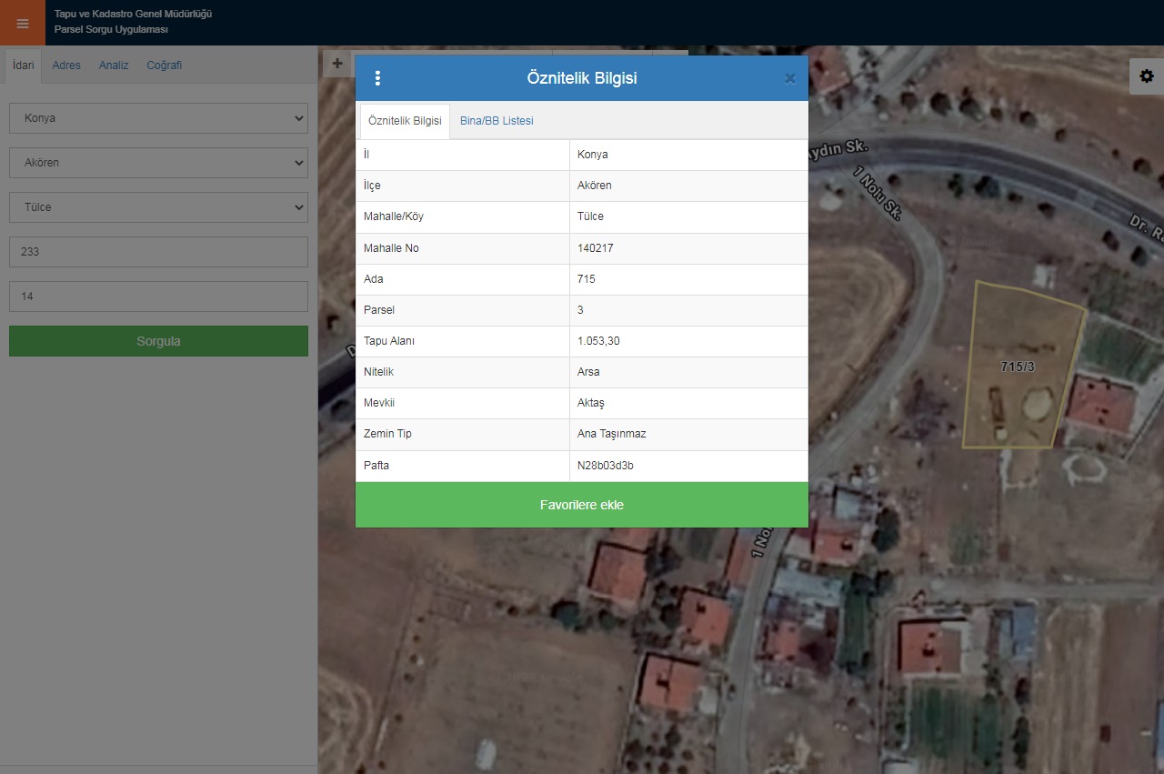
Task: Click the Pafta value N28b03d3b
Action: click(606, 466)
